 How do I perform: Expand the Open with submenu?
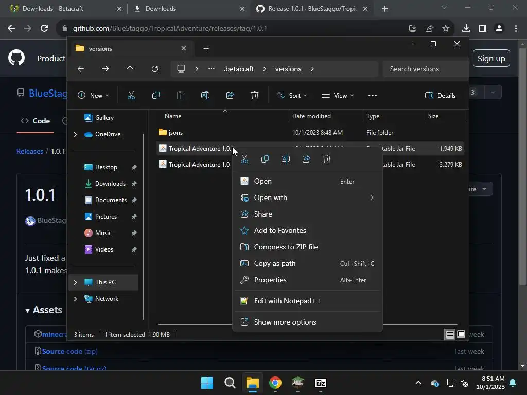(307, 198)
